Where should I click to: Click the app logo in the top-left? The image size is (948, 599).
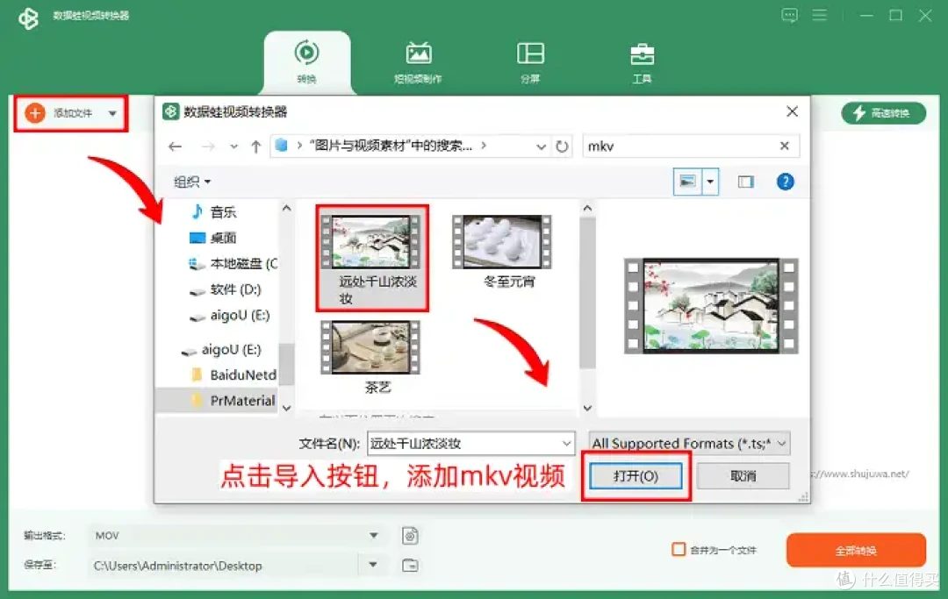[28, 18]
